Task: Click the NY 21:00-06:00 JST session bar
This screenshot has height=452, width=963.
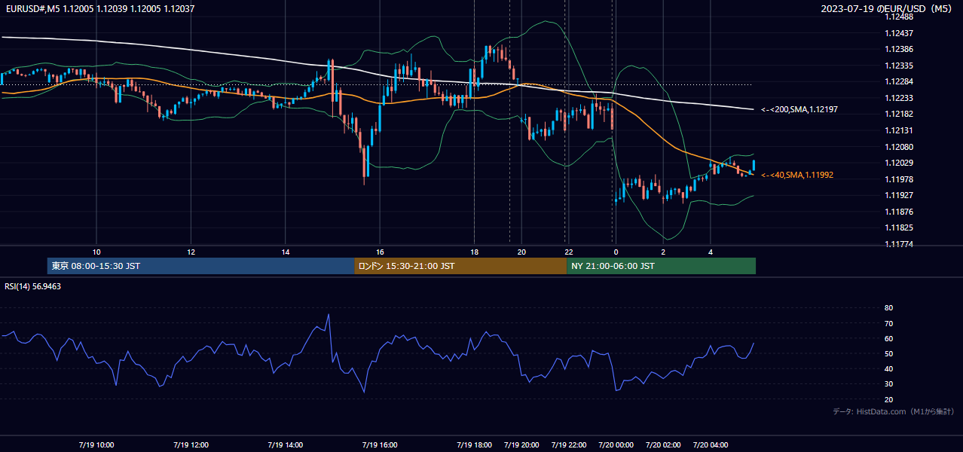Action: (x=661, y=266)
